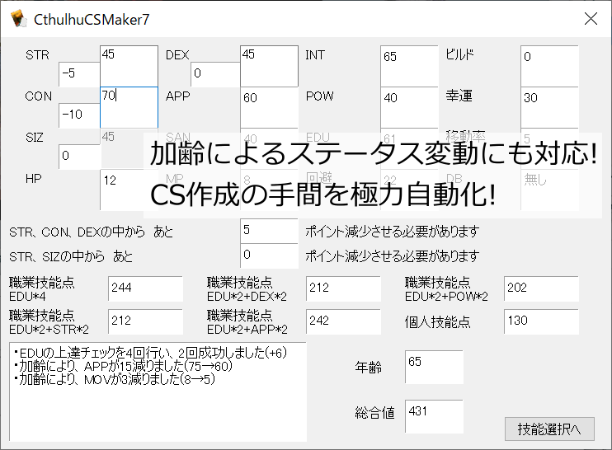Click the CON modifier field showing -10

pos(79,115)
